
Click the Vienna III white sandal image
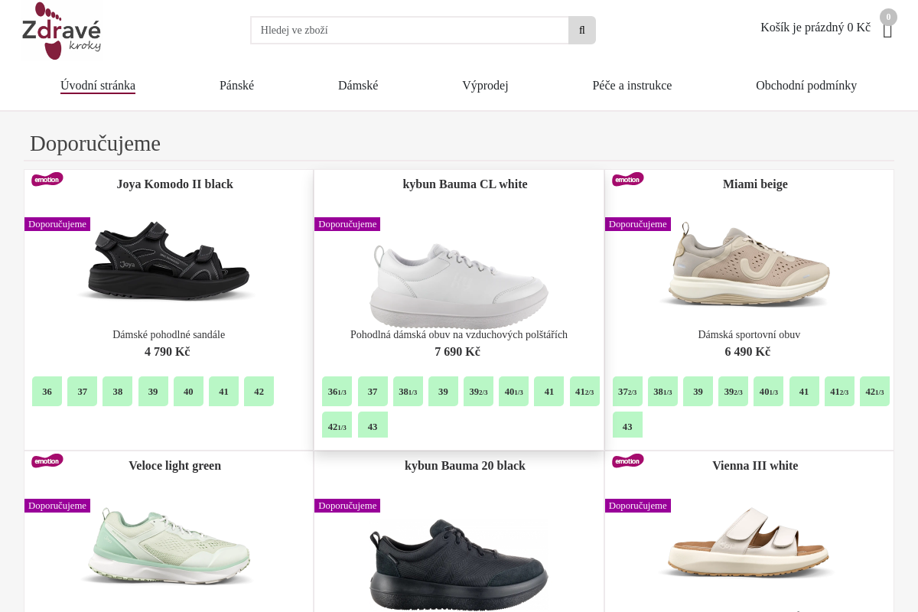746,542
